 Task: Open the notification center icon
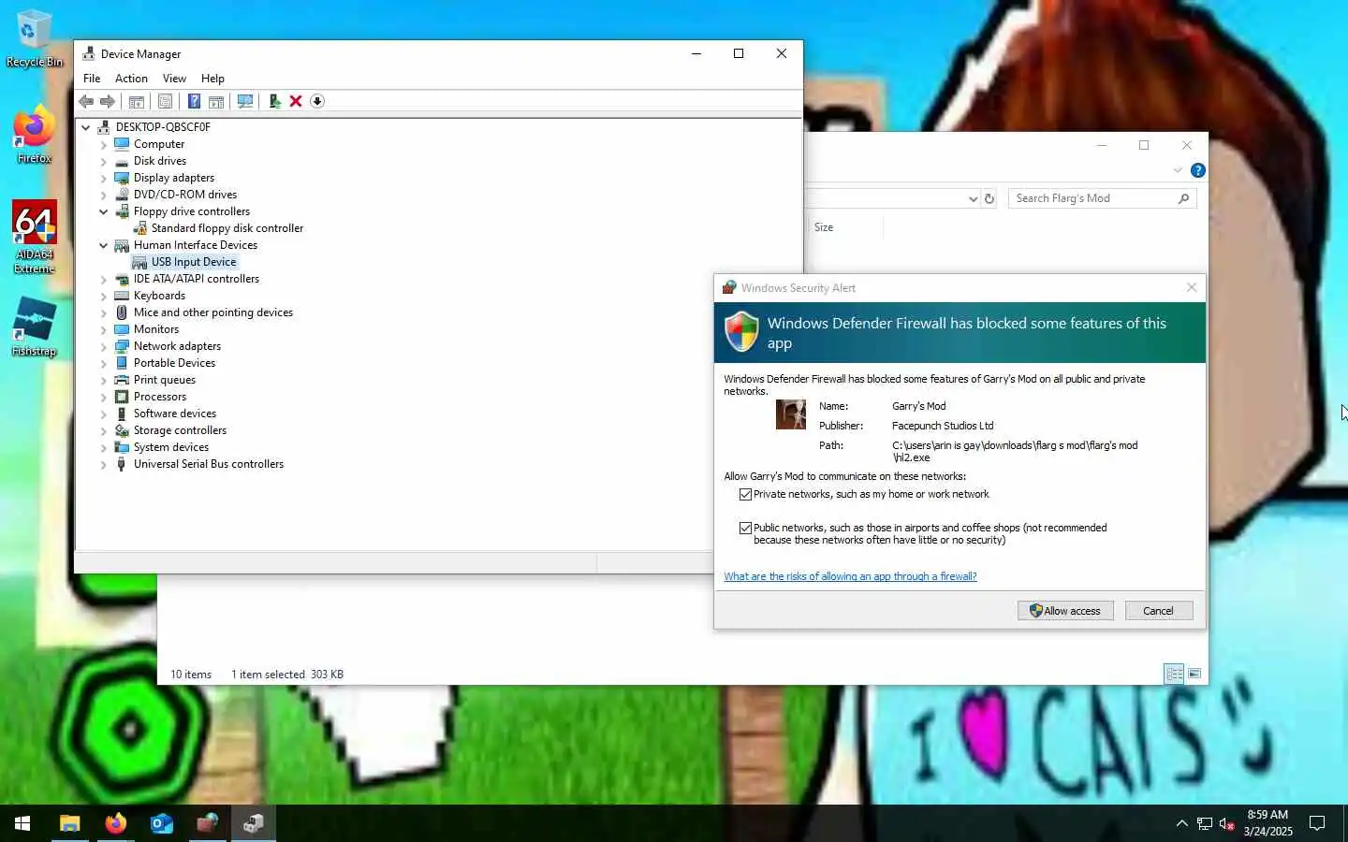click(1317, 823)
